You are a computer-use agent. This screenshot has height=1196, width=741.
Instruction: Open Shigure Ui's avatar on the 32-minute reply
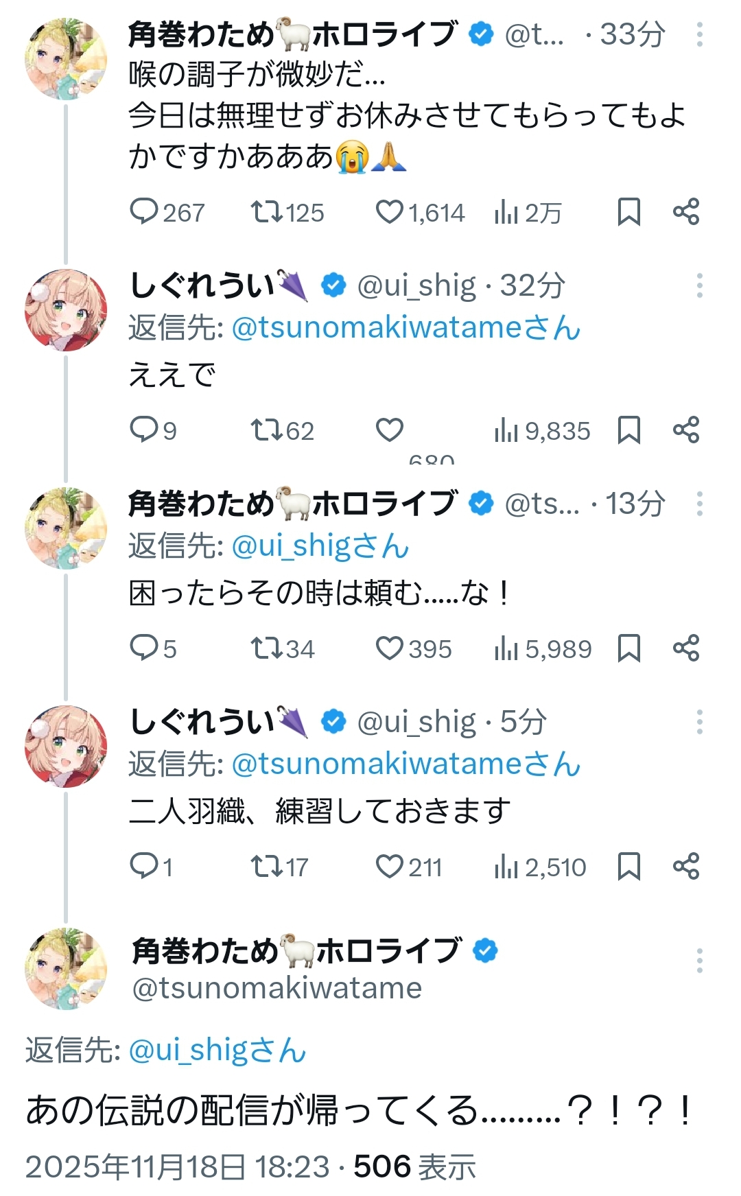(66, 310)
